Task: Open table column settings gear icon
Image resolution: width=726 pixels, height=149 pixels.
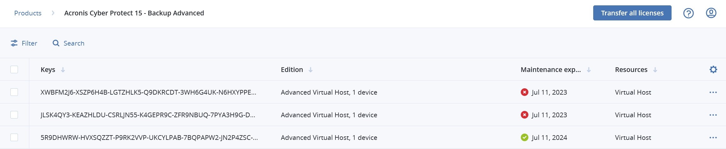Action: (713, 69)
